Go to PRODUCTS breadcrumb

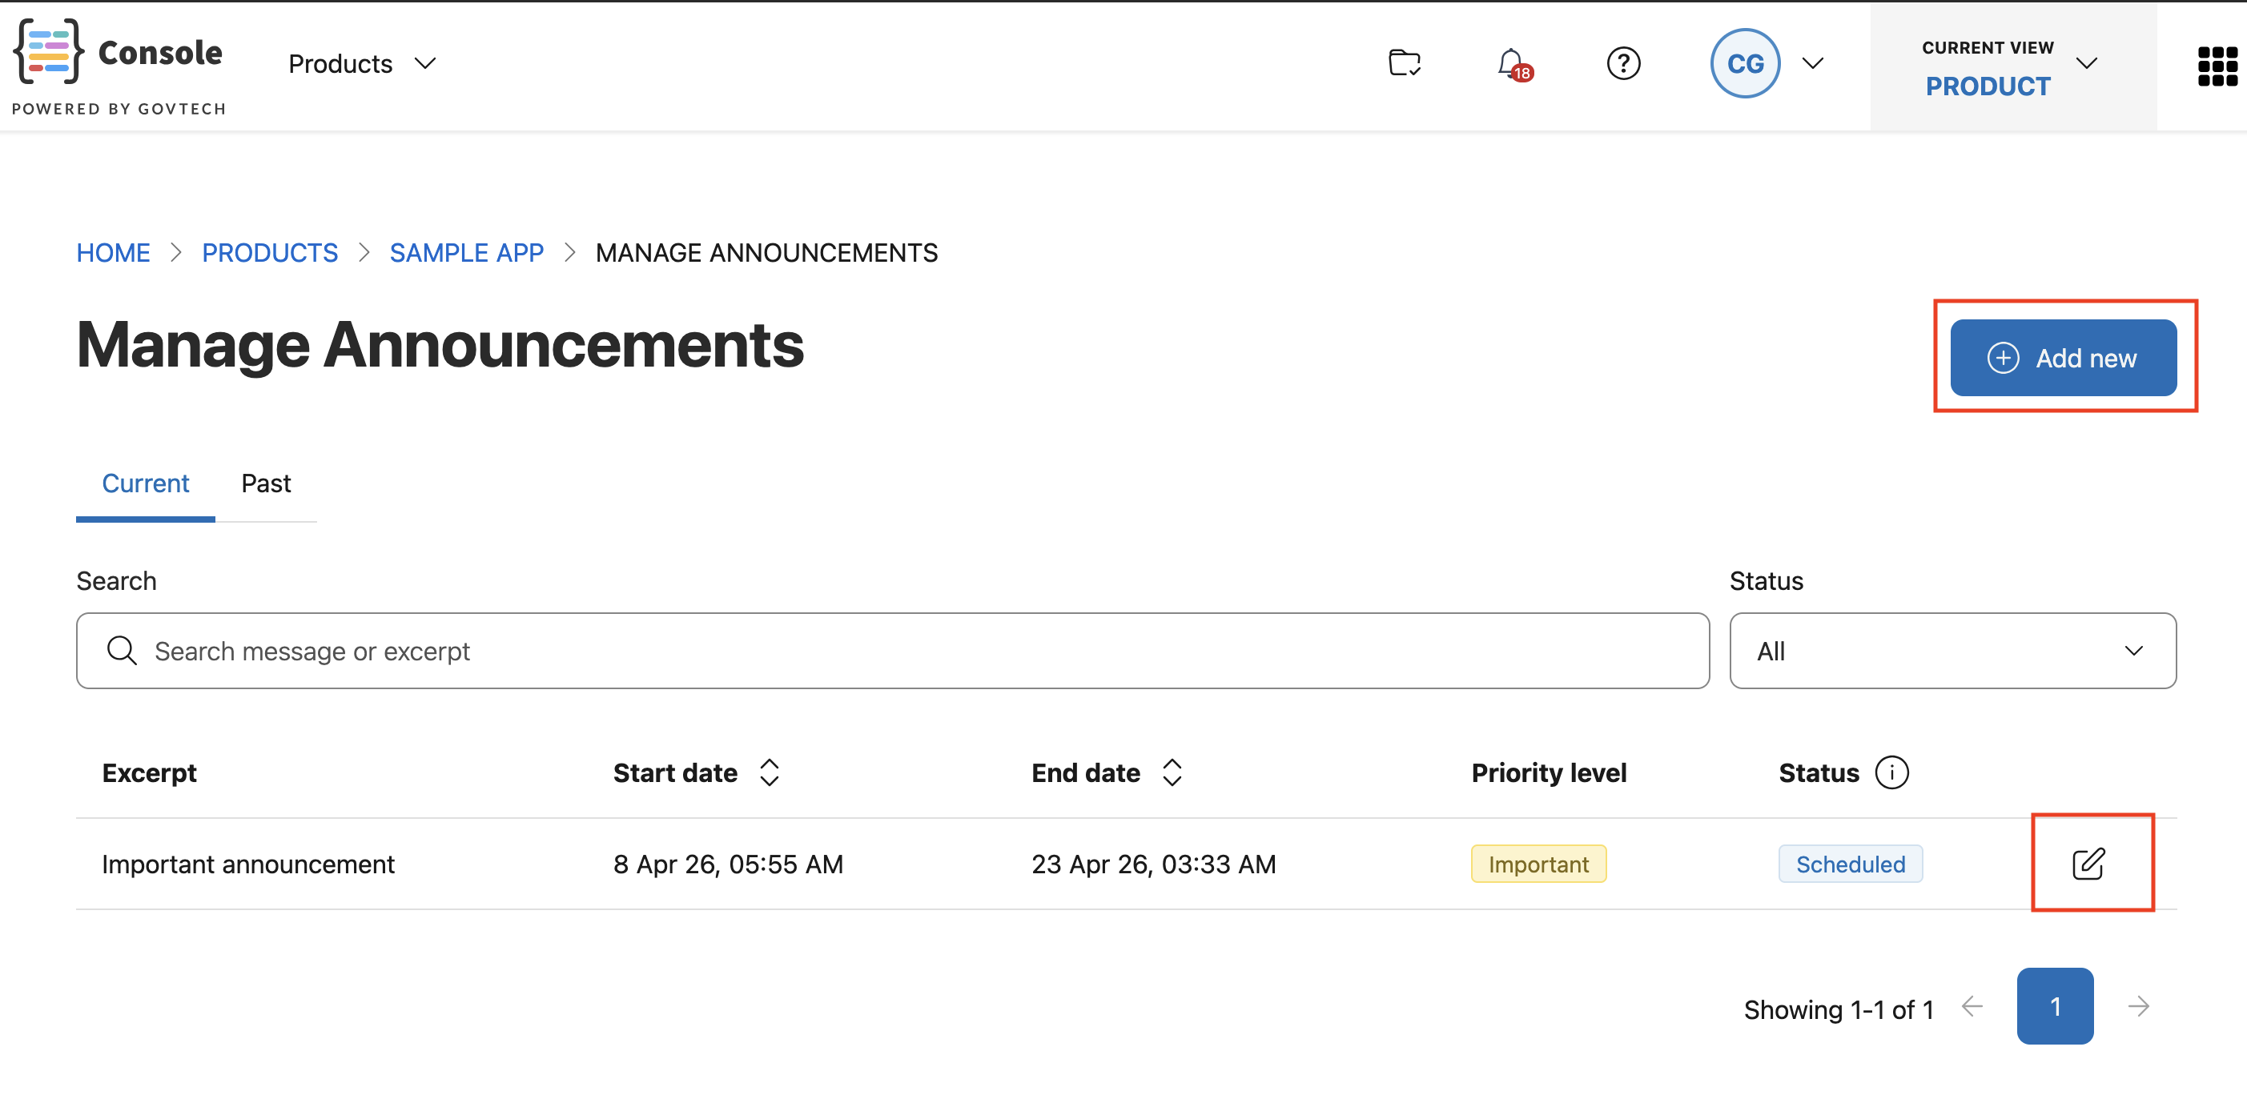pyautogui.click(x=270, y=253)
